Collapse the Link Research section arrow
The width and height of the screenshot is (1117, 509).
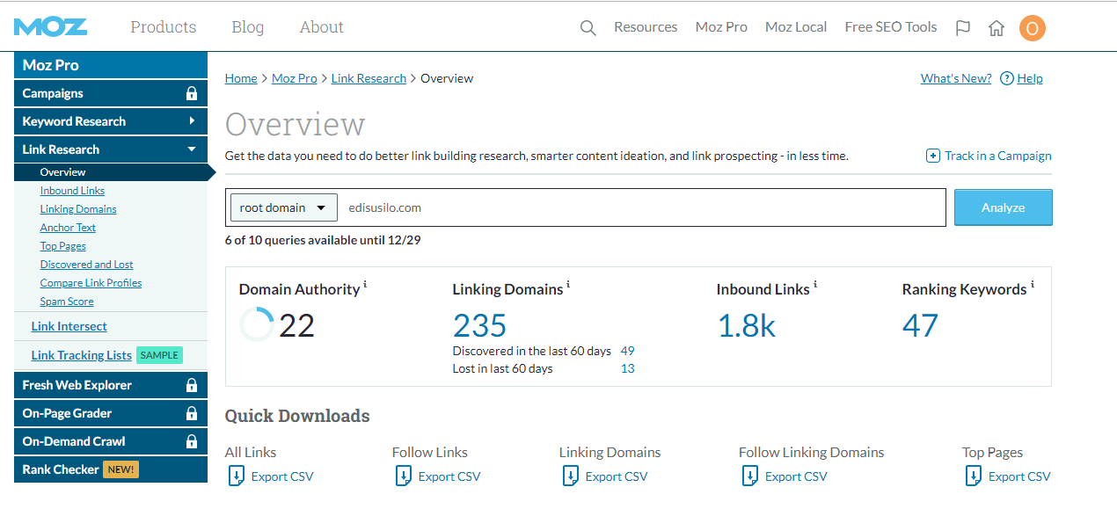click(x=192, y=149)
